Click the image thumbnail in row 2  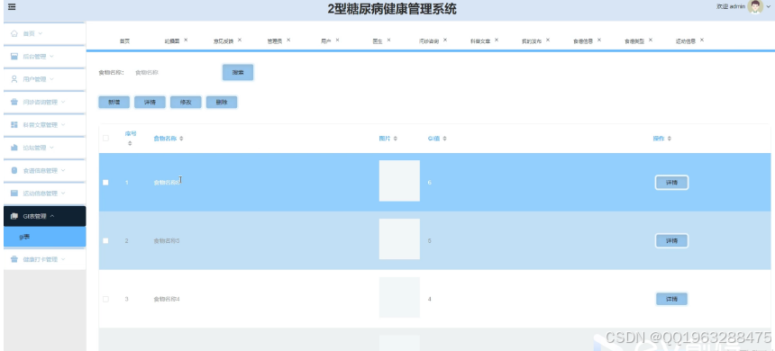399,238
